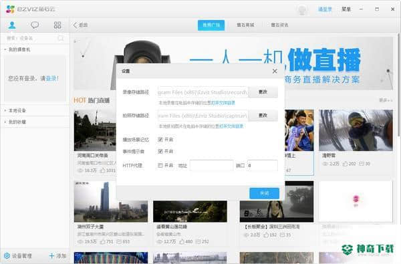Switch to the 萤石资讯 tab
The width and height of the screenshot is (401, 264).
point(279,25)
